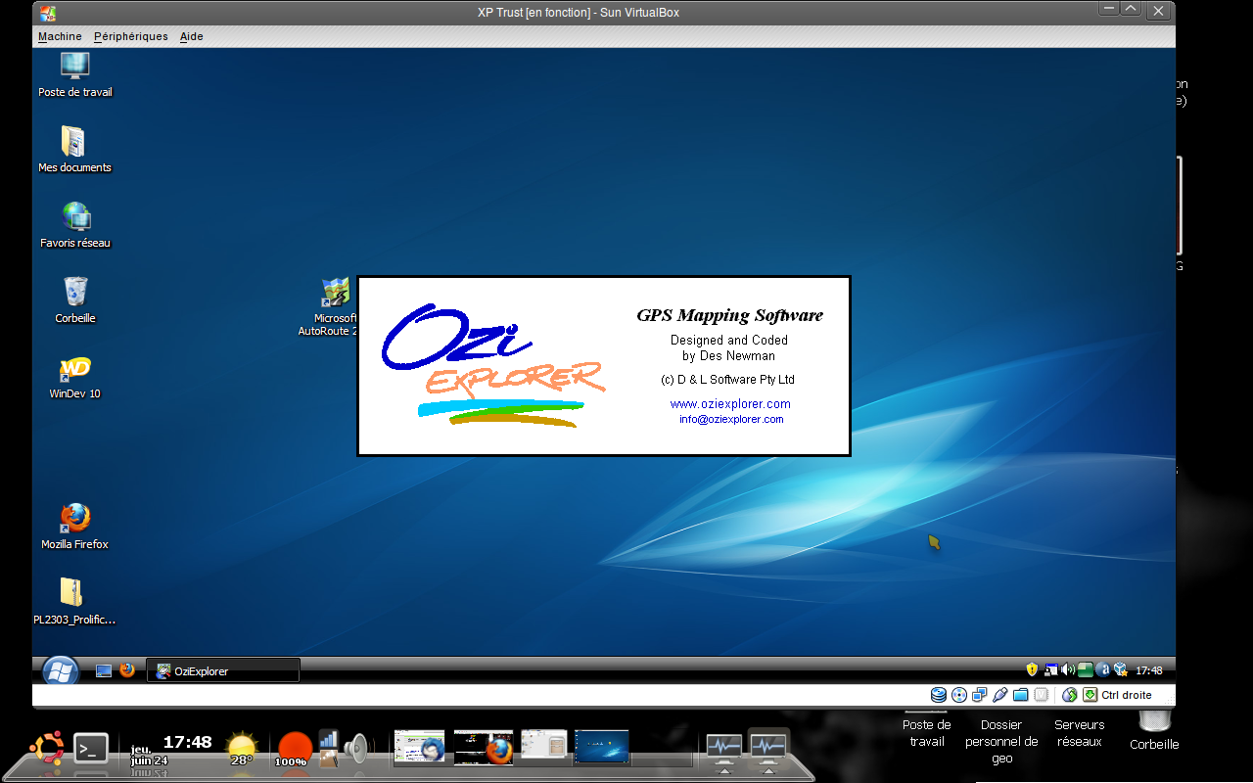Image resolution: width=1253 pixels, height=783 pixels.
Task: Open the terminal from the Ubuntu dock
Action: [x=91, y=749]
